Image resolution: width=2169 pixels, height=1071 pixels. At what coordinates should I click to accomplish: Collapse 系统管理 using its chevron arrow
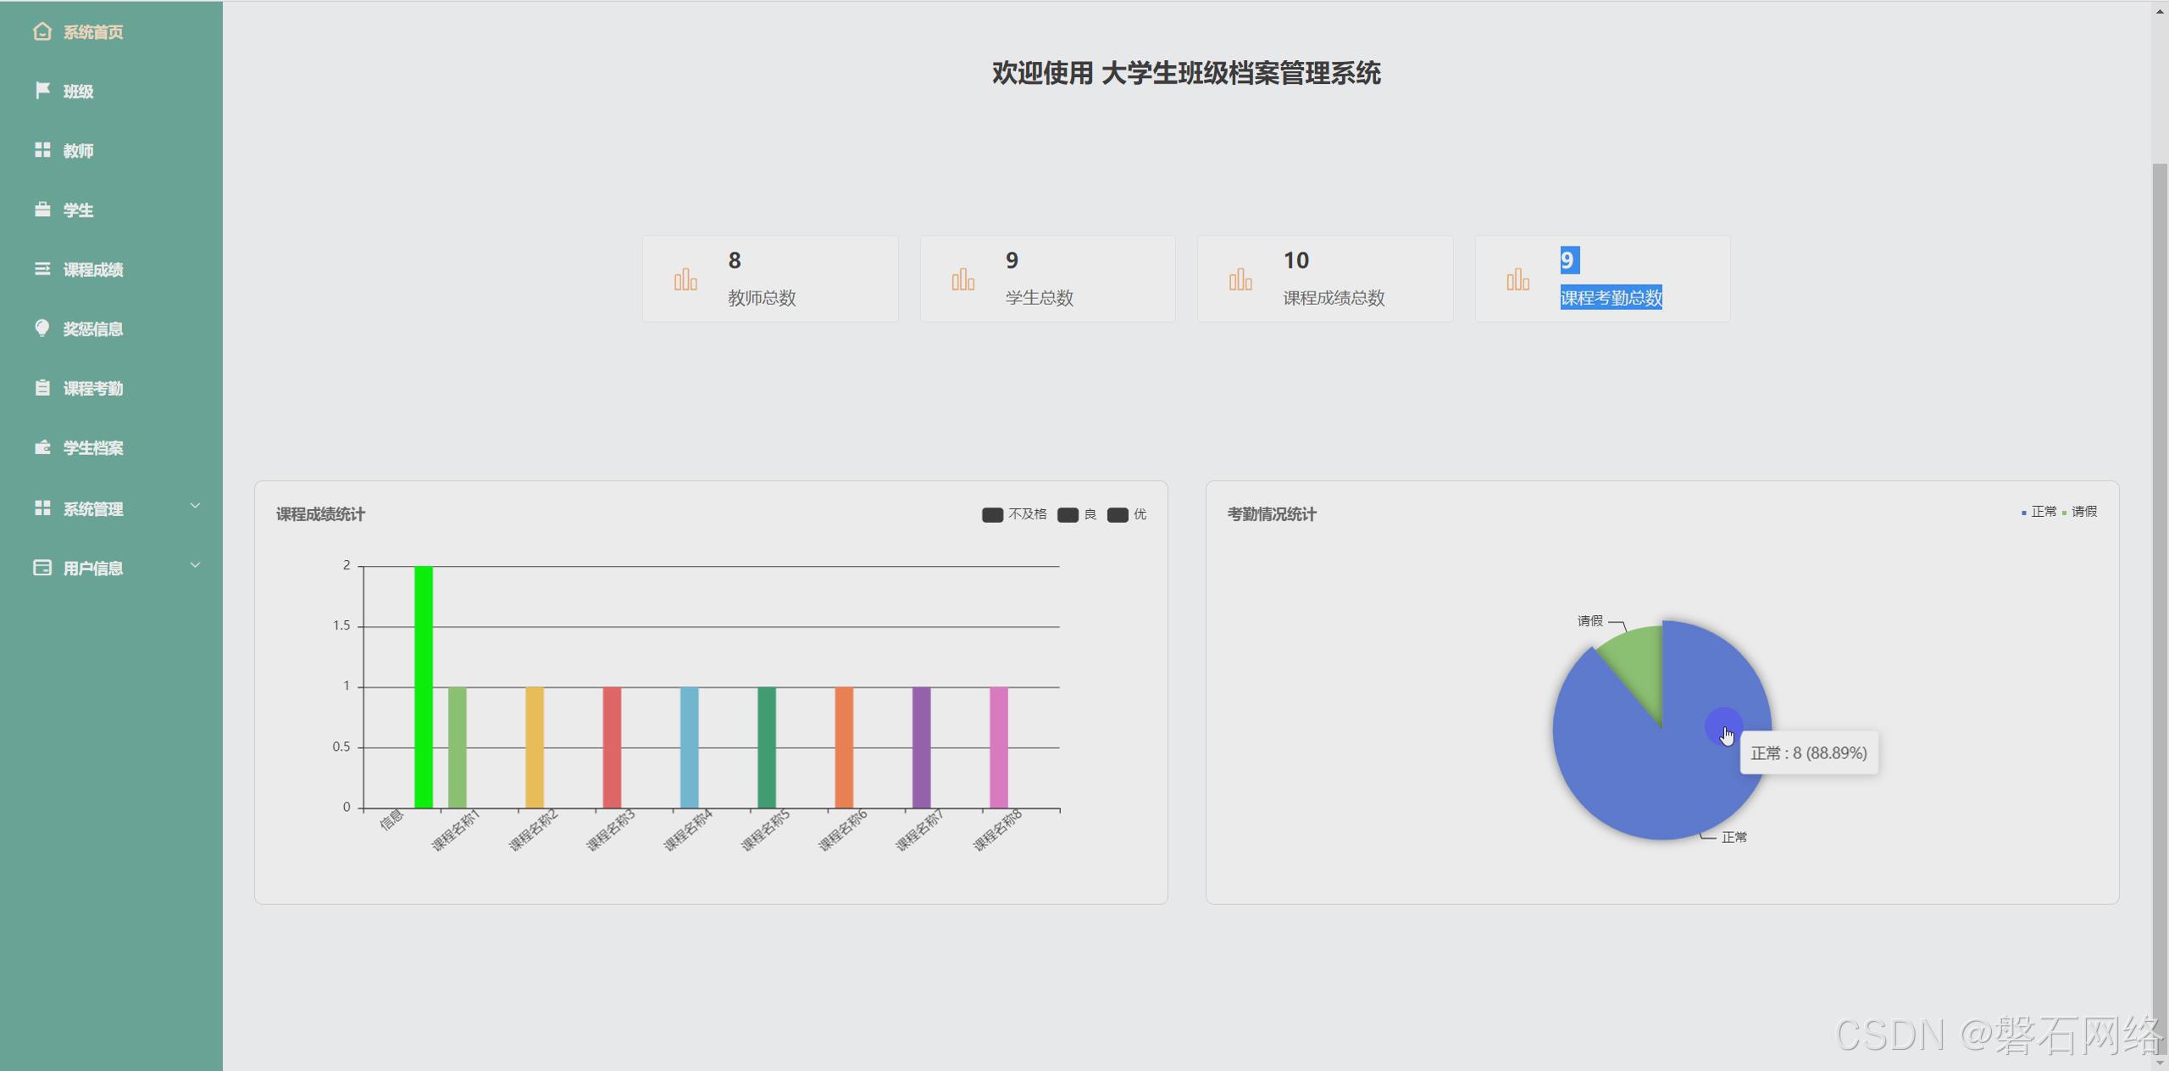click(196, 506)
